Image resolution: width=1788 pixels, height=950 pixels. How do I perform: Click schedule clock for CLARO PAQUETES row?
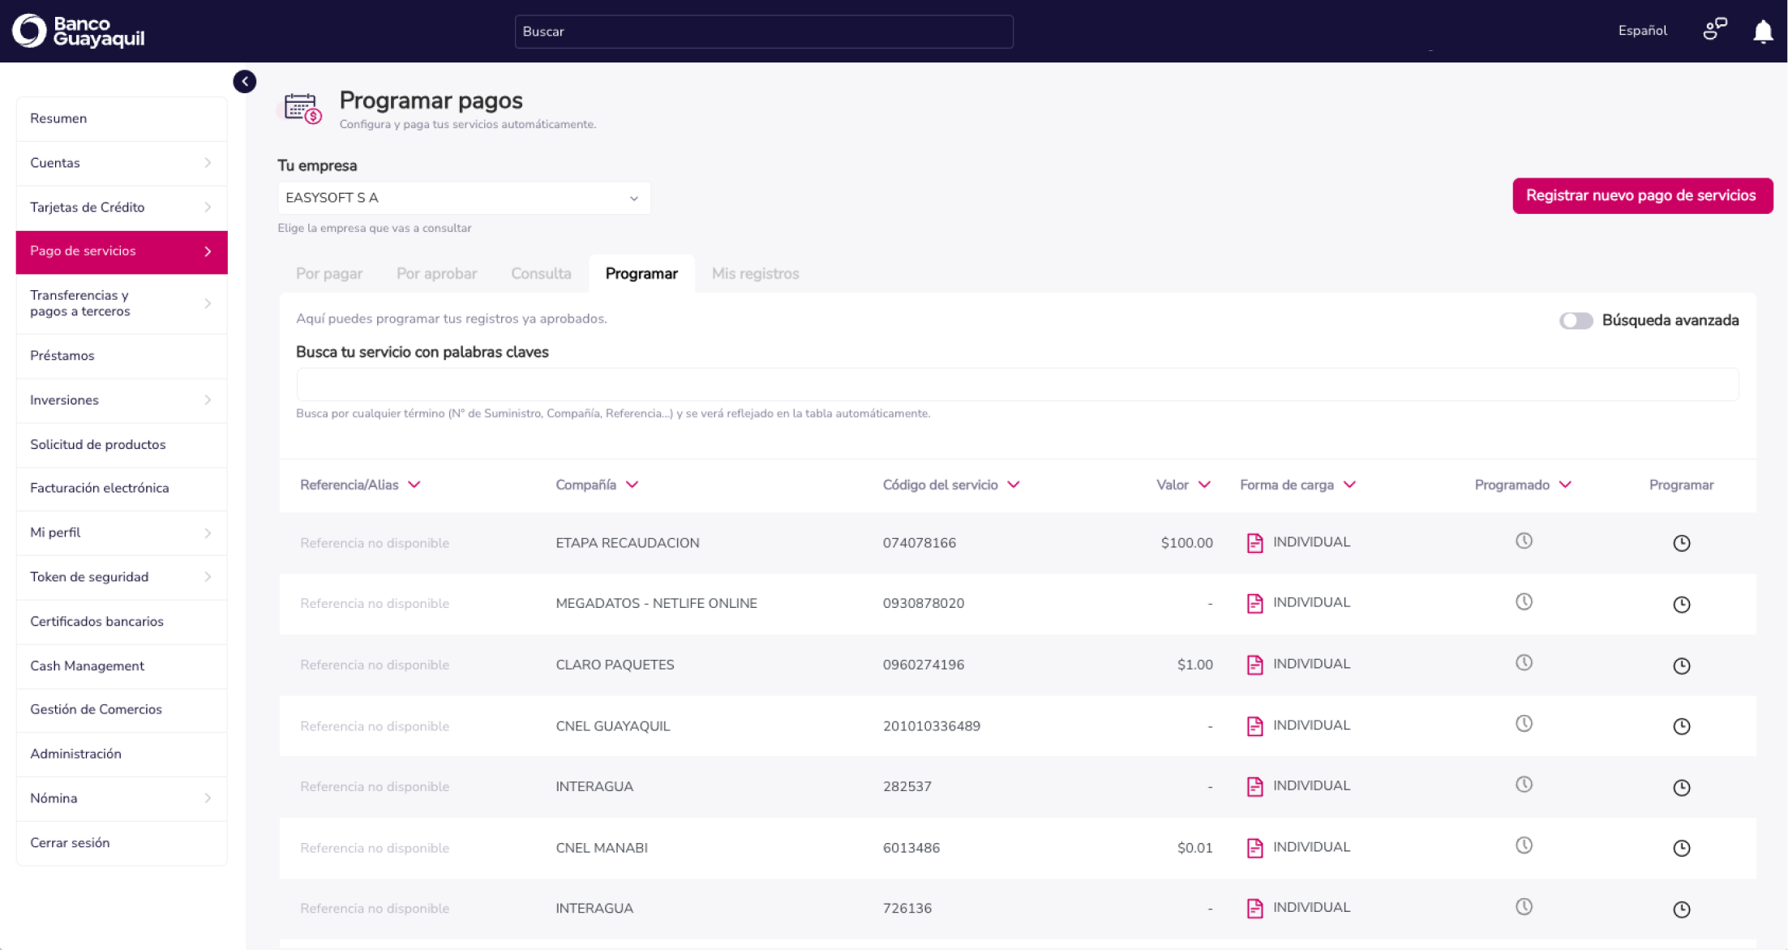tap(1681, 665)
